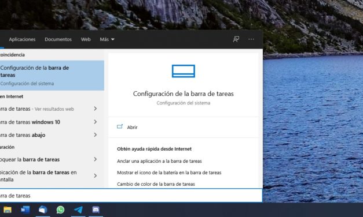Open 'Mostrar el icono de la batería' link

point(169,173)
